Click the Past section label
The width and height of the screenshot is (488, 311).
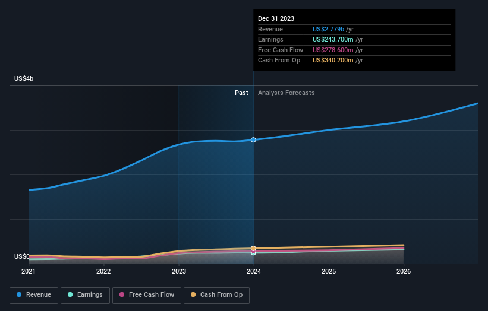pos(241,93)
